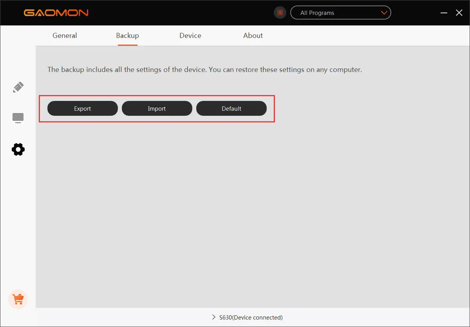Open the All Programs dropdown
Image resolution: width=470 pixels, height=327 pixels.
point(340,13)
